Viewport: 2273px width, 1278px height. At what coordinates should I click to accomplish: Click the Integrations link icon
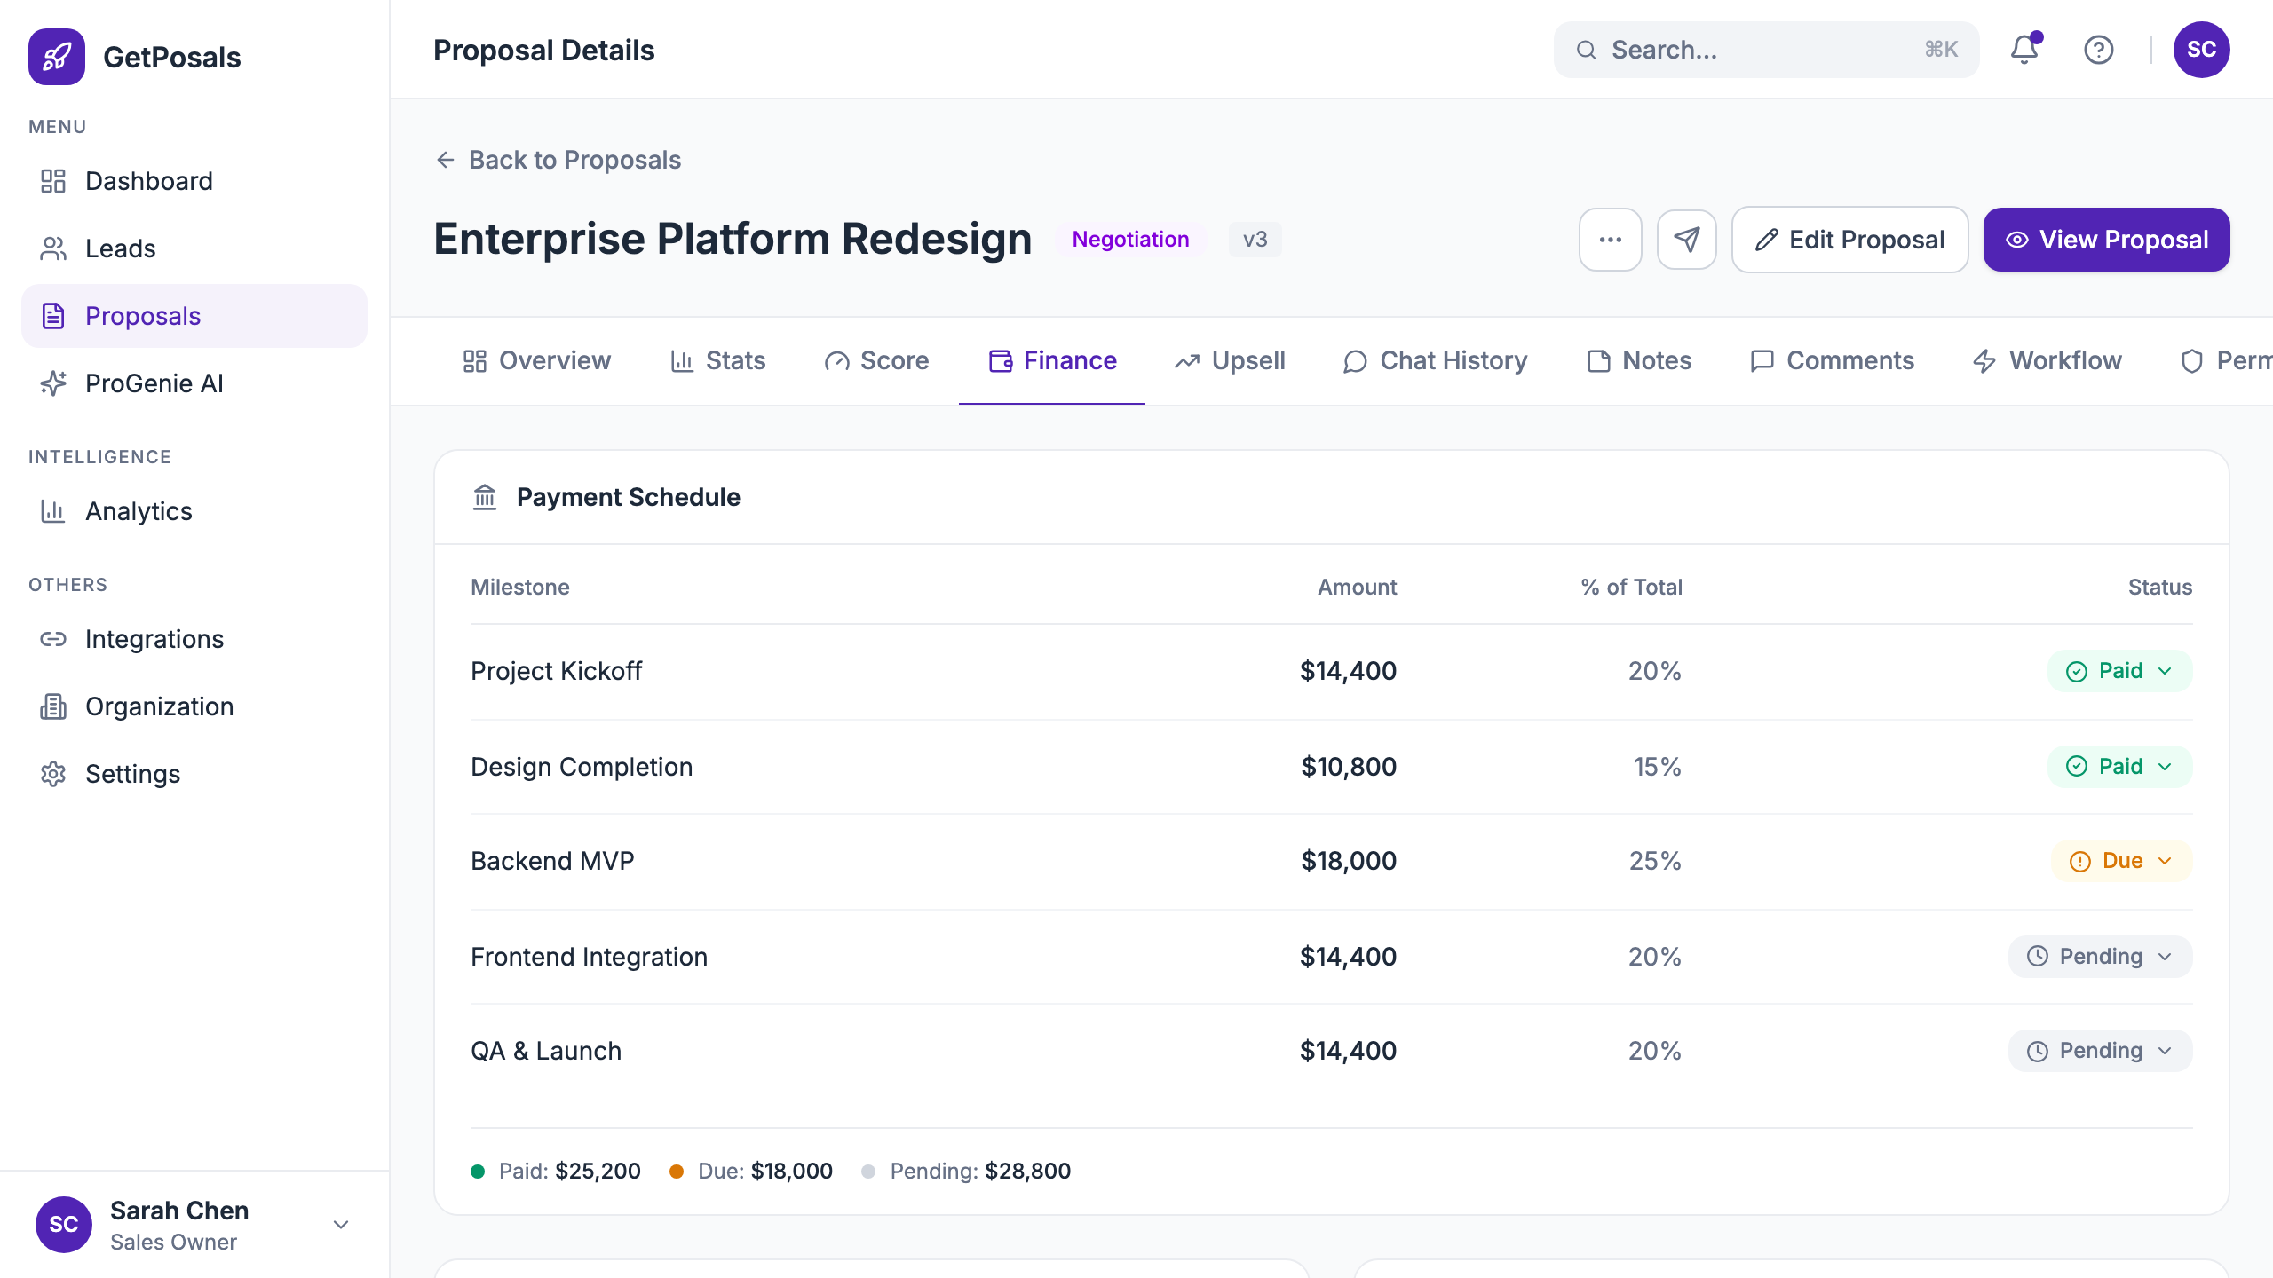coord(53,639)
